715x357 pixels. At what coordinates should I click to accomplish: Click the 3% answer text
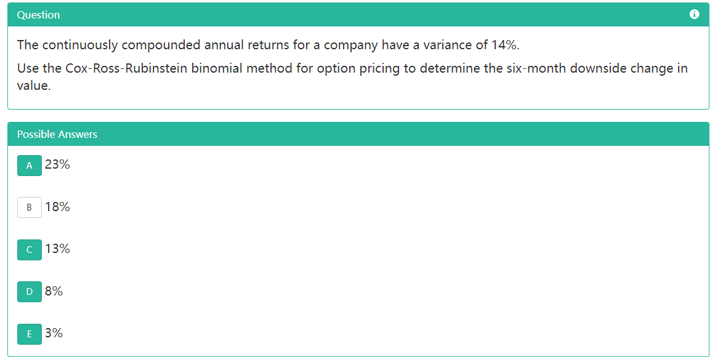(x=54, y=333)
